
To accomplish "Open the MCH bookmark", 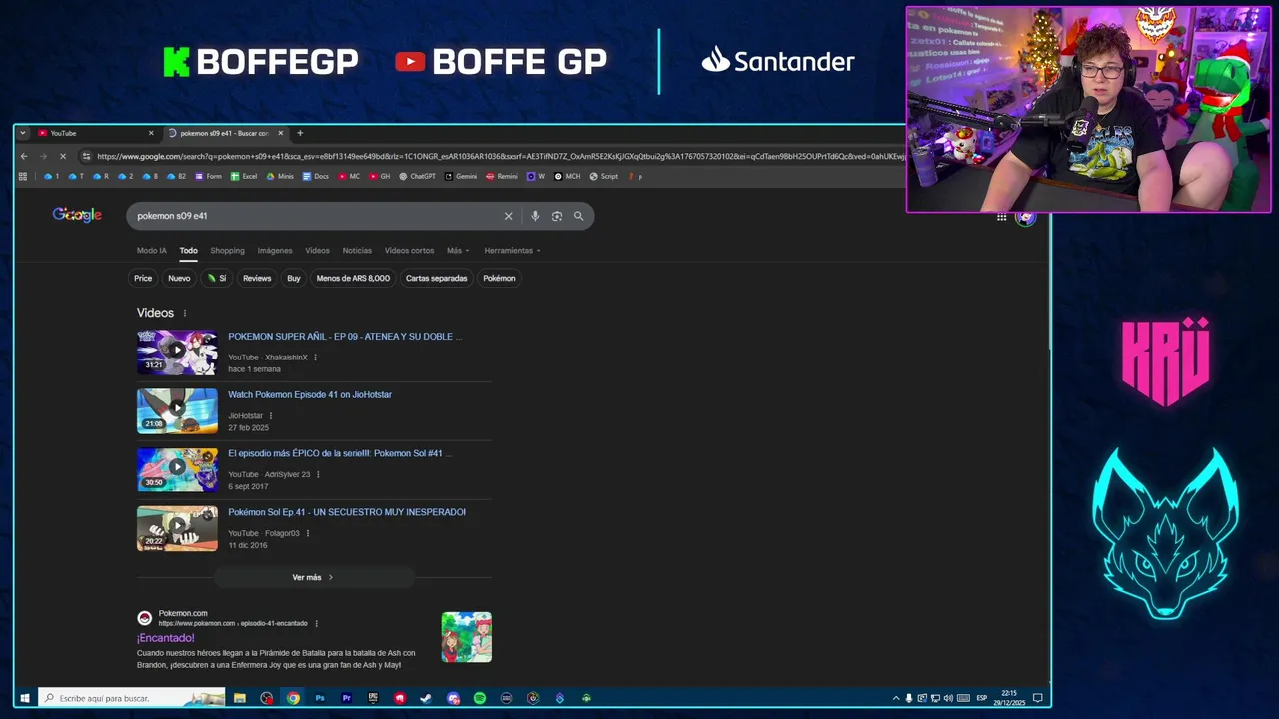I will pos(567,176).
